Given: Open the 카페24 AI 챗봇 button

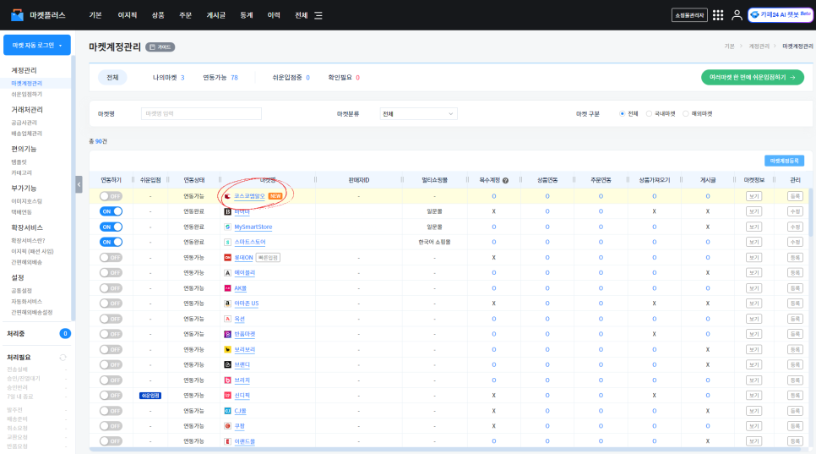Looking at the screenshot, I should tap(780, 15).
